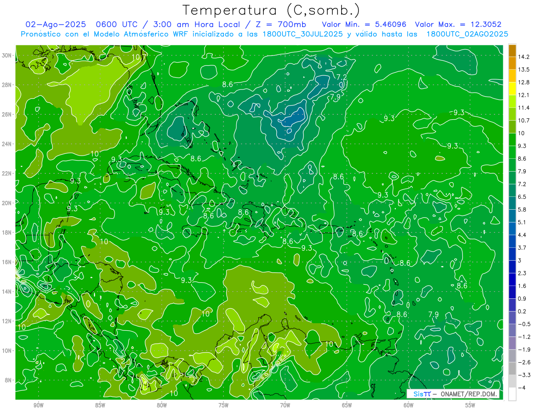Click the '14.2' value on the color legend
Screen dimensions: 533x411
coord(523,57)
